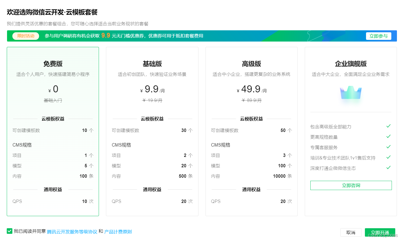Click checkmark beside 培训&专业技术团队1v1售后支持
Image resolution: width=402 pixels, height=240 pixels.
389,157
